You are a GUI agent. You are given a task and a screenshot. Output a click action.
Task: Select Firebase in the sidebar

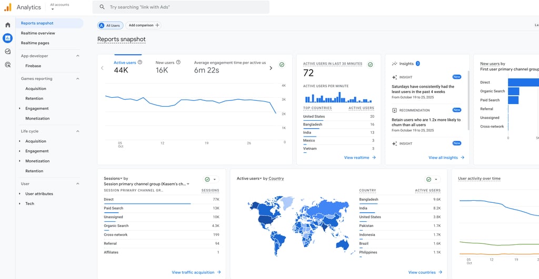(x=33, y=66)
